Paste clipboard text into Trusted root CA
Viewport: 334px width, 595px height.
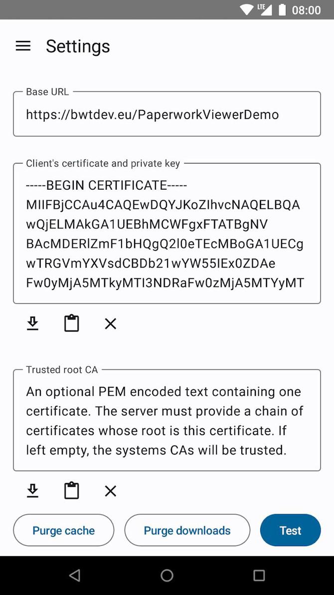point(71,490)
